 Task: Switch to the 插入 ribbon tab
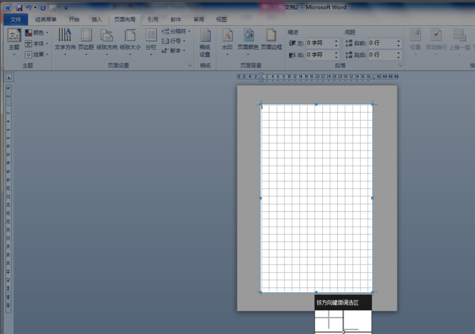click(97, 20)
